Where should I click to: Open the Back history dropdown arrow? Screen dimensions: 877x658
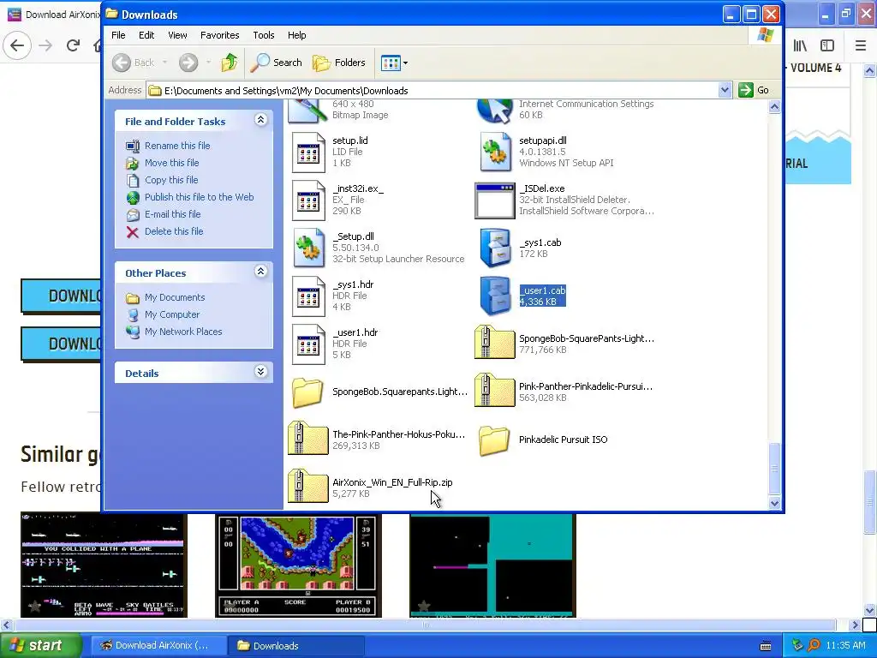(165, 63)
